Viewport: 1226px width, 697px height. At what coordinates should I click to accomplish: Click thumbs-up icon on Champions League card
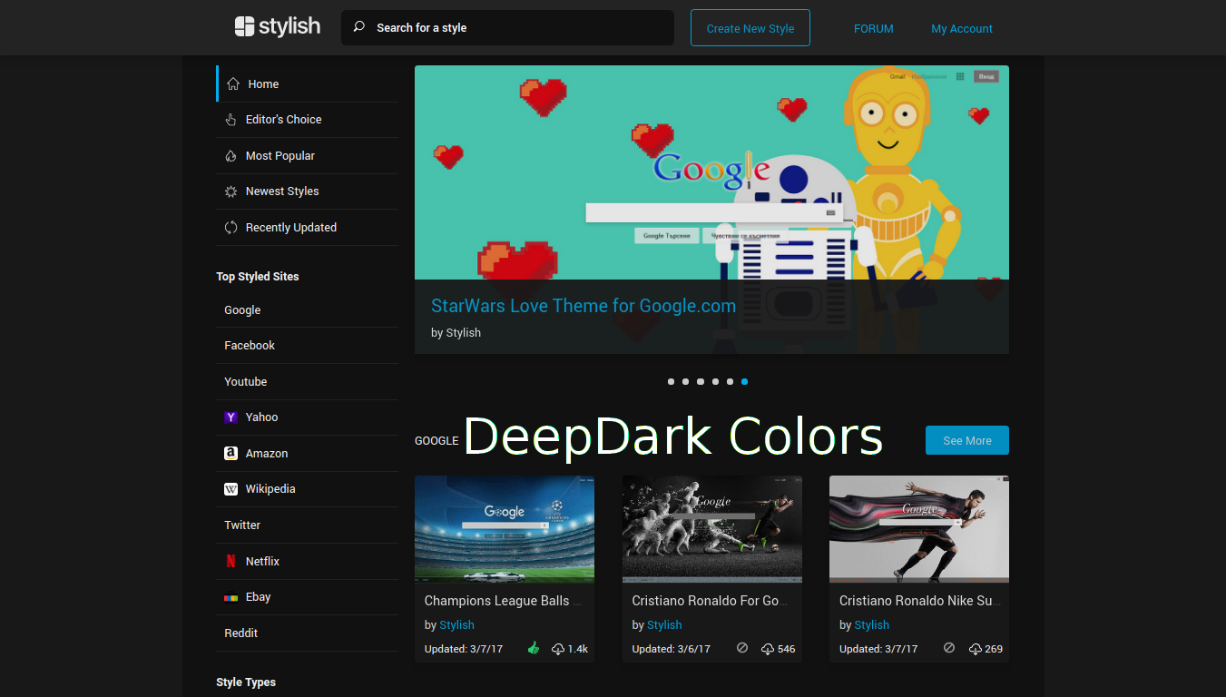coord(534,648)
